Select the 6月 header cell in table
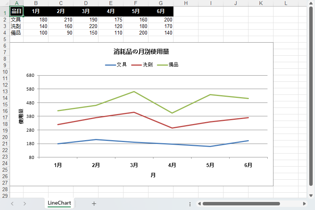Image resolution: width=315 pixels, height=210 pixels. click(x=161, y=11)
